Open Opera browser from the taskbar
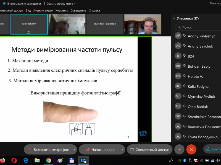 coord(14,160)
